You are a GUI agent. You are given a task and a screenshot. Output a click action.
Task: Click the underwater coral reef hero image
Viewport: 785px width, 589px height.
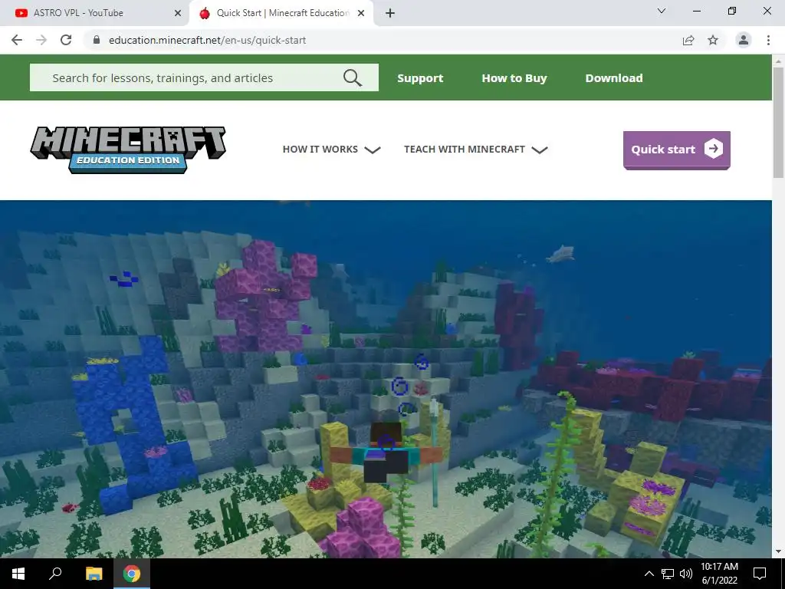coord(386,379)
